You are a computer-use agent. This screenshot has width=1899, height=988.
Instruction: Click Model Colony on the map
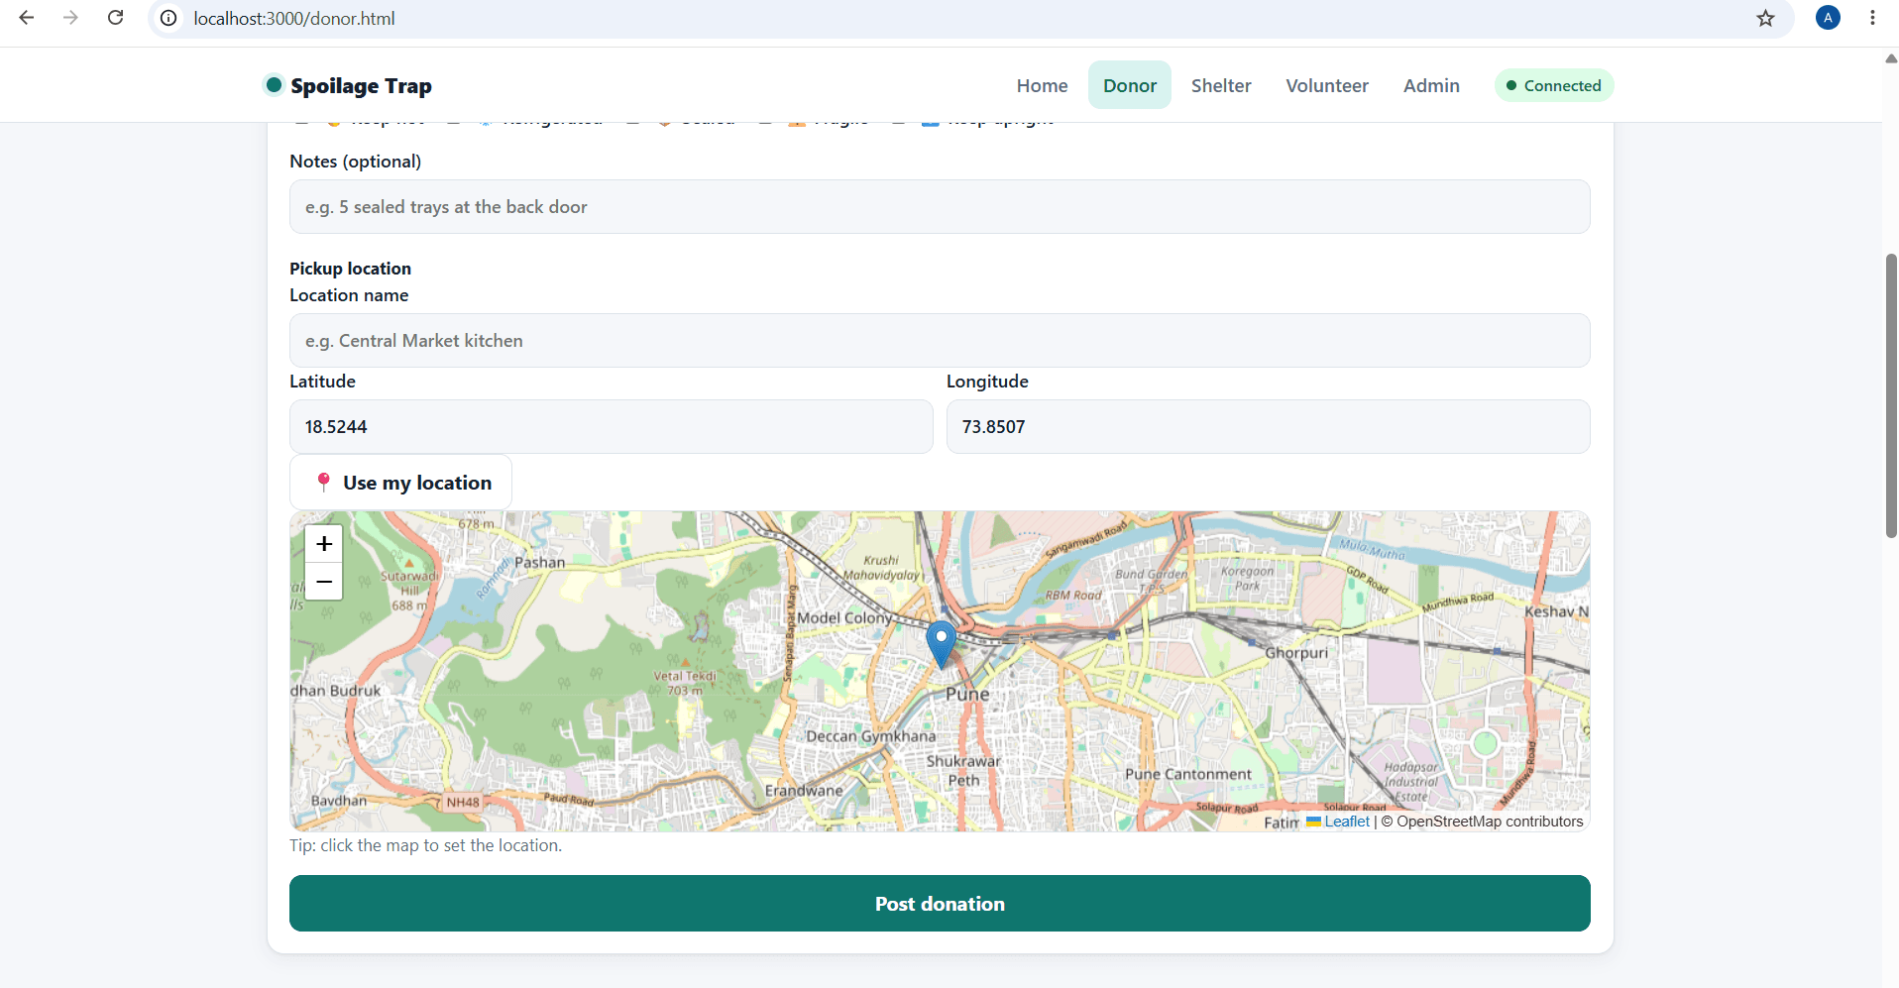(844, 618)
